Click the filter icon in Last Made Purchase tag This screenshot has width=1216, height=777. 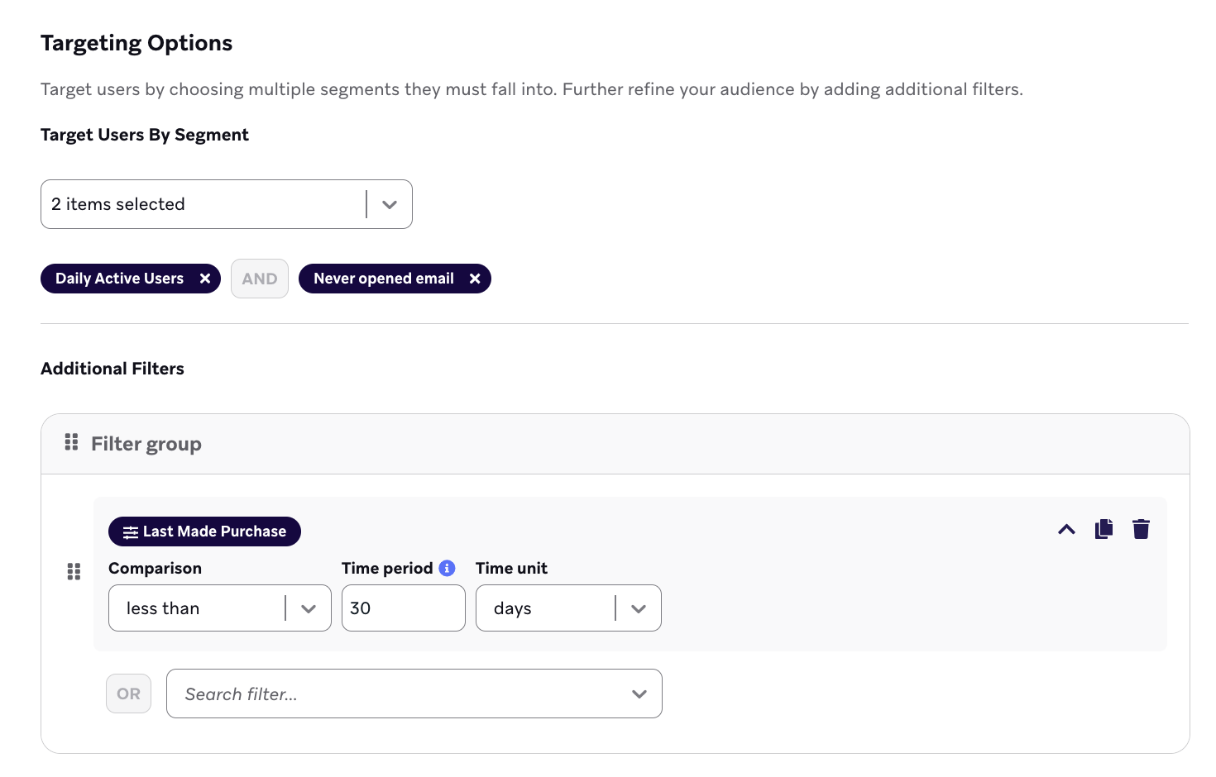(130, 532)
